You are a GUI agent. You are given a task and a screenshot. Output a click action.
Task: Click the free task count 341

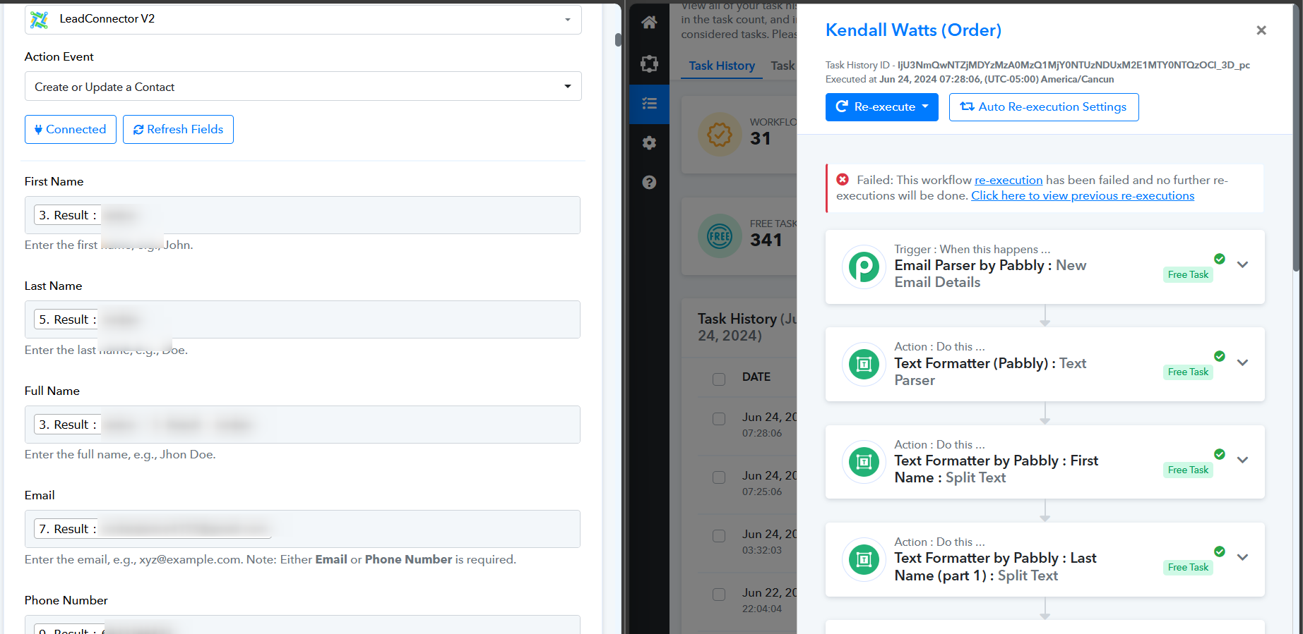tap(766, 240)
